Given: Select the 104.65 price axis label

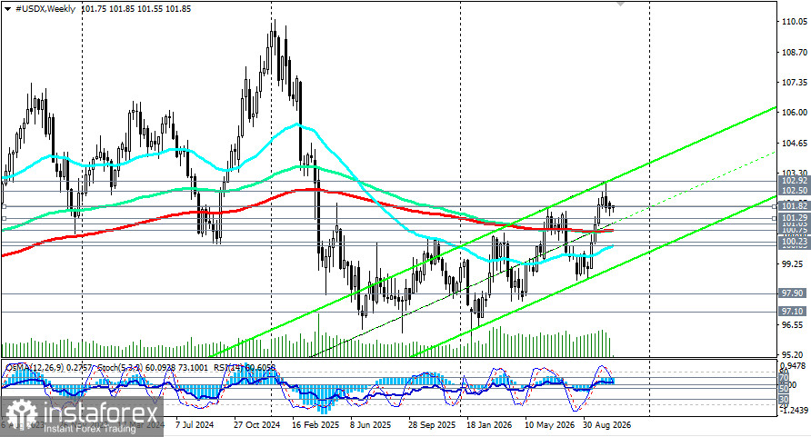Looking at the screenshot, I should [x=795, y=143].
